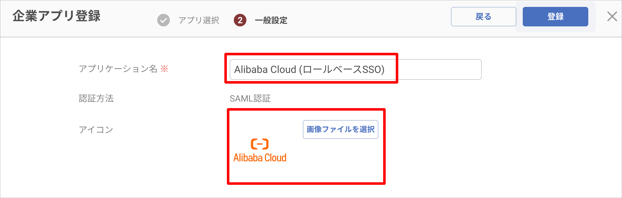Click the 認証方法 field label
622x198 pixels.
coord(96,99)
